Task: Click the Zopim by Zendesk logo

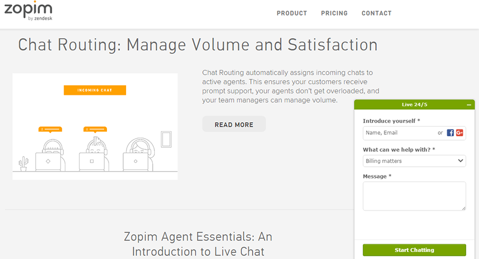Action: tap(28, 11)
